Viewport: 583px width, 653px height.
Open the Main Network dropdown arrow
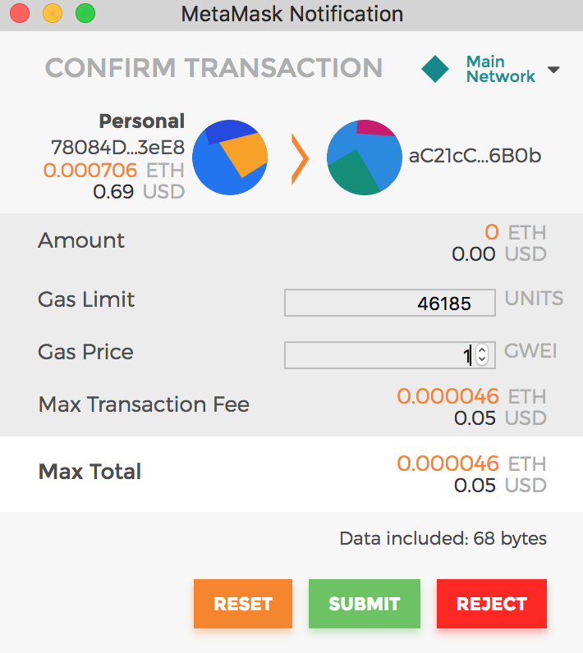coord(553,70)
